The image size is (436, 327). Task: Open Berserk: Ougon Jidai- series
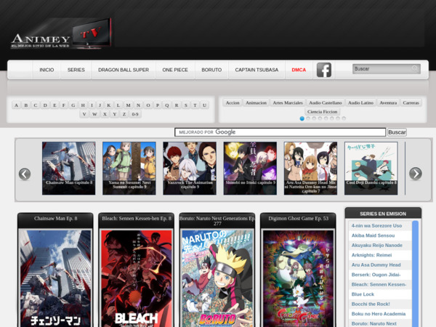(376, 275)
